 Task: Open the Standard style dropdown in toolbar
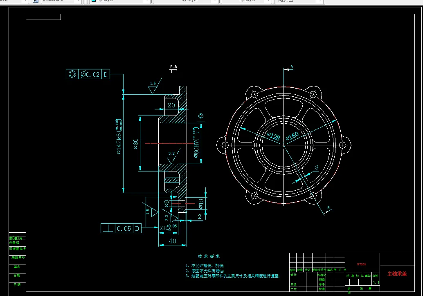pyautogui.click(x=61, y=1)
